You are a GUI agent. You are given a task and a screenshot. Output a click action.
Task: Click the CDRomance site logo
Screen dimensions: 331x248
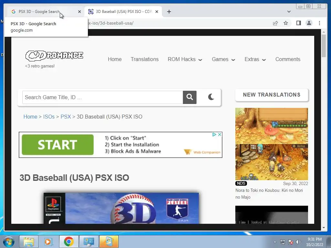54,56
